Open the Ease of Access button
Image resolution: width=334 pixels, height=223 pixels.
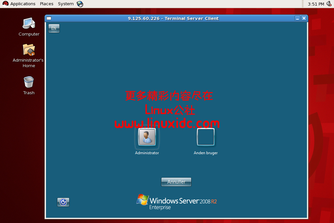tap(63, 202)
